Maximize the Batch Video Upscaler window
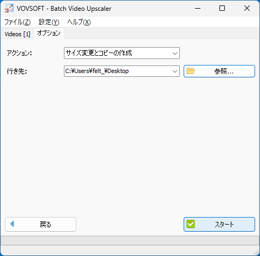 pos(222,8)
